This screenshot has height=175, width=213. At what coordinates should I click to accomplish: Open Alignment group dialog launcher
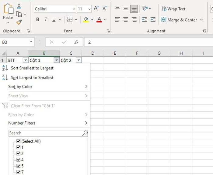[204, 31]
